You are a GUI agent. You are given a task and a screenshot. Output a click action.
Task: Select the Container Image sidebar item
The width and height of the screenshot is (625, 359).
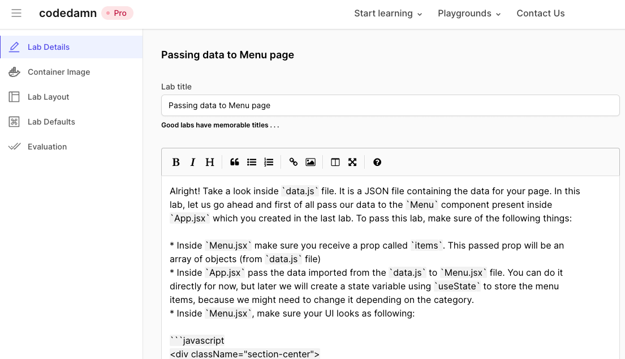(x=59, y=72)
